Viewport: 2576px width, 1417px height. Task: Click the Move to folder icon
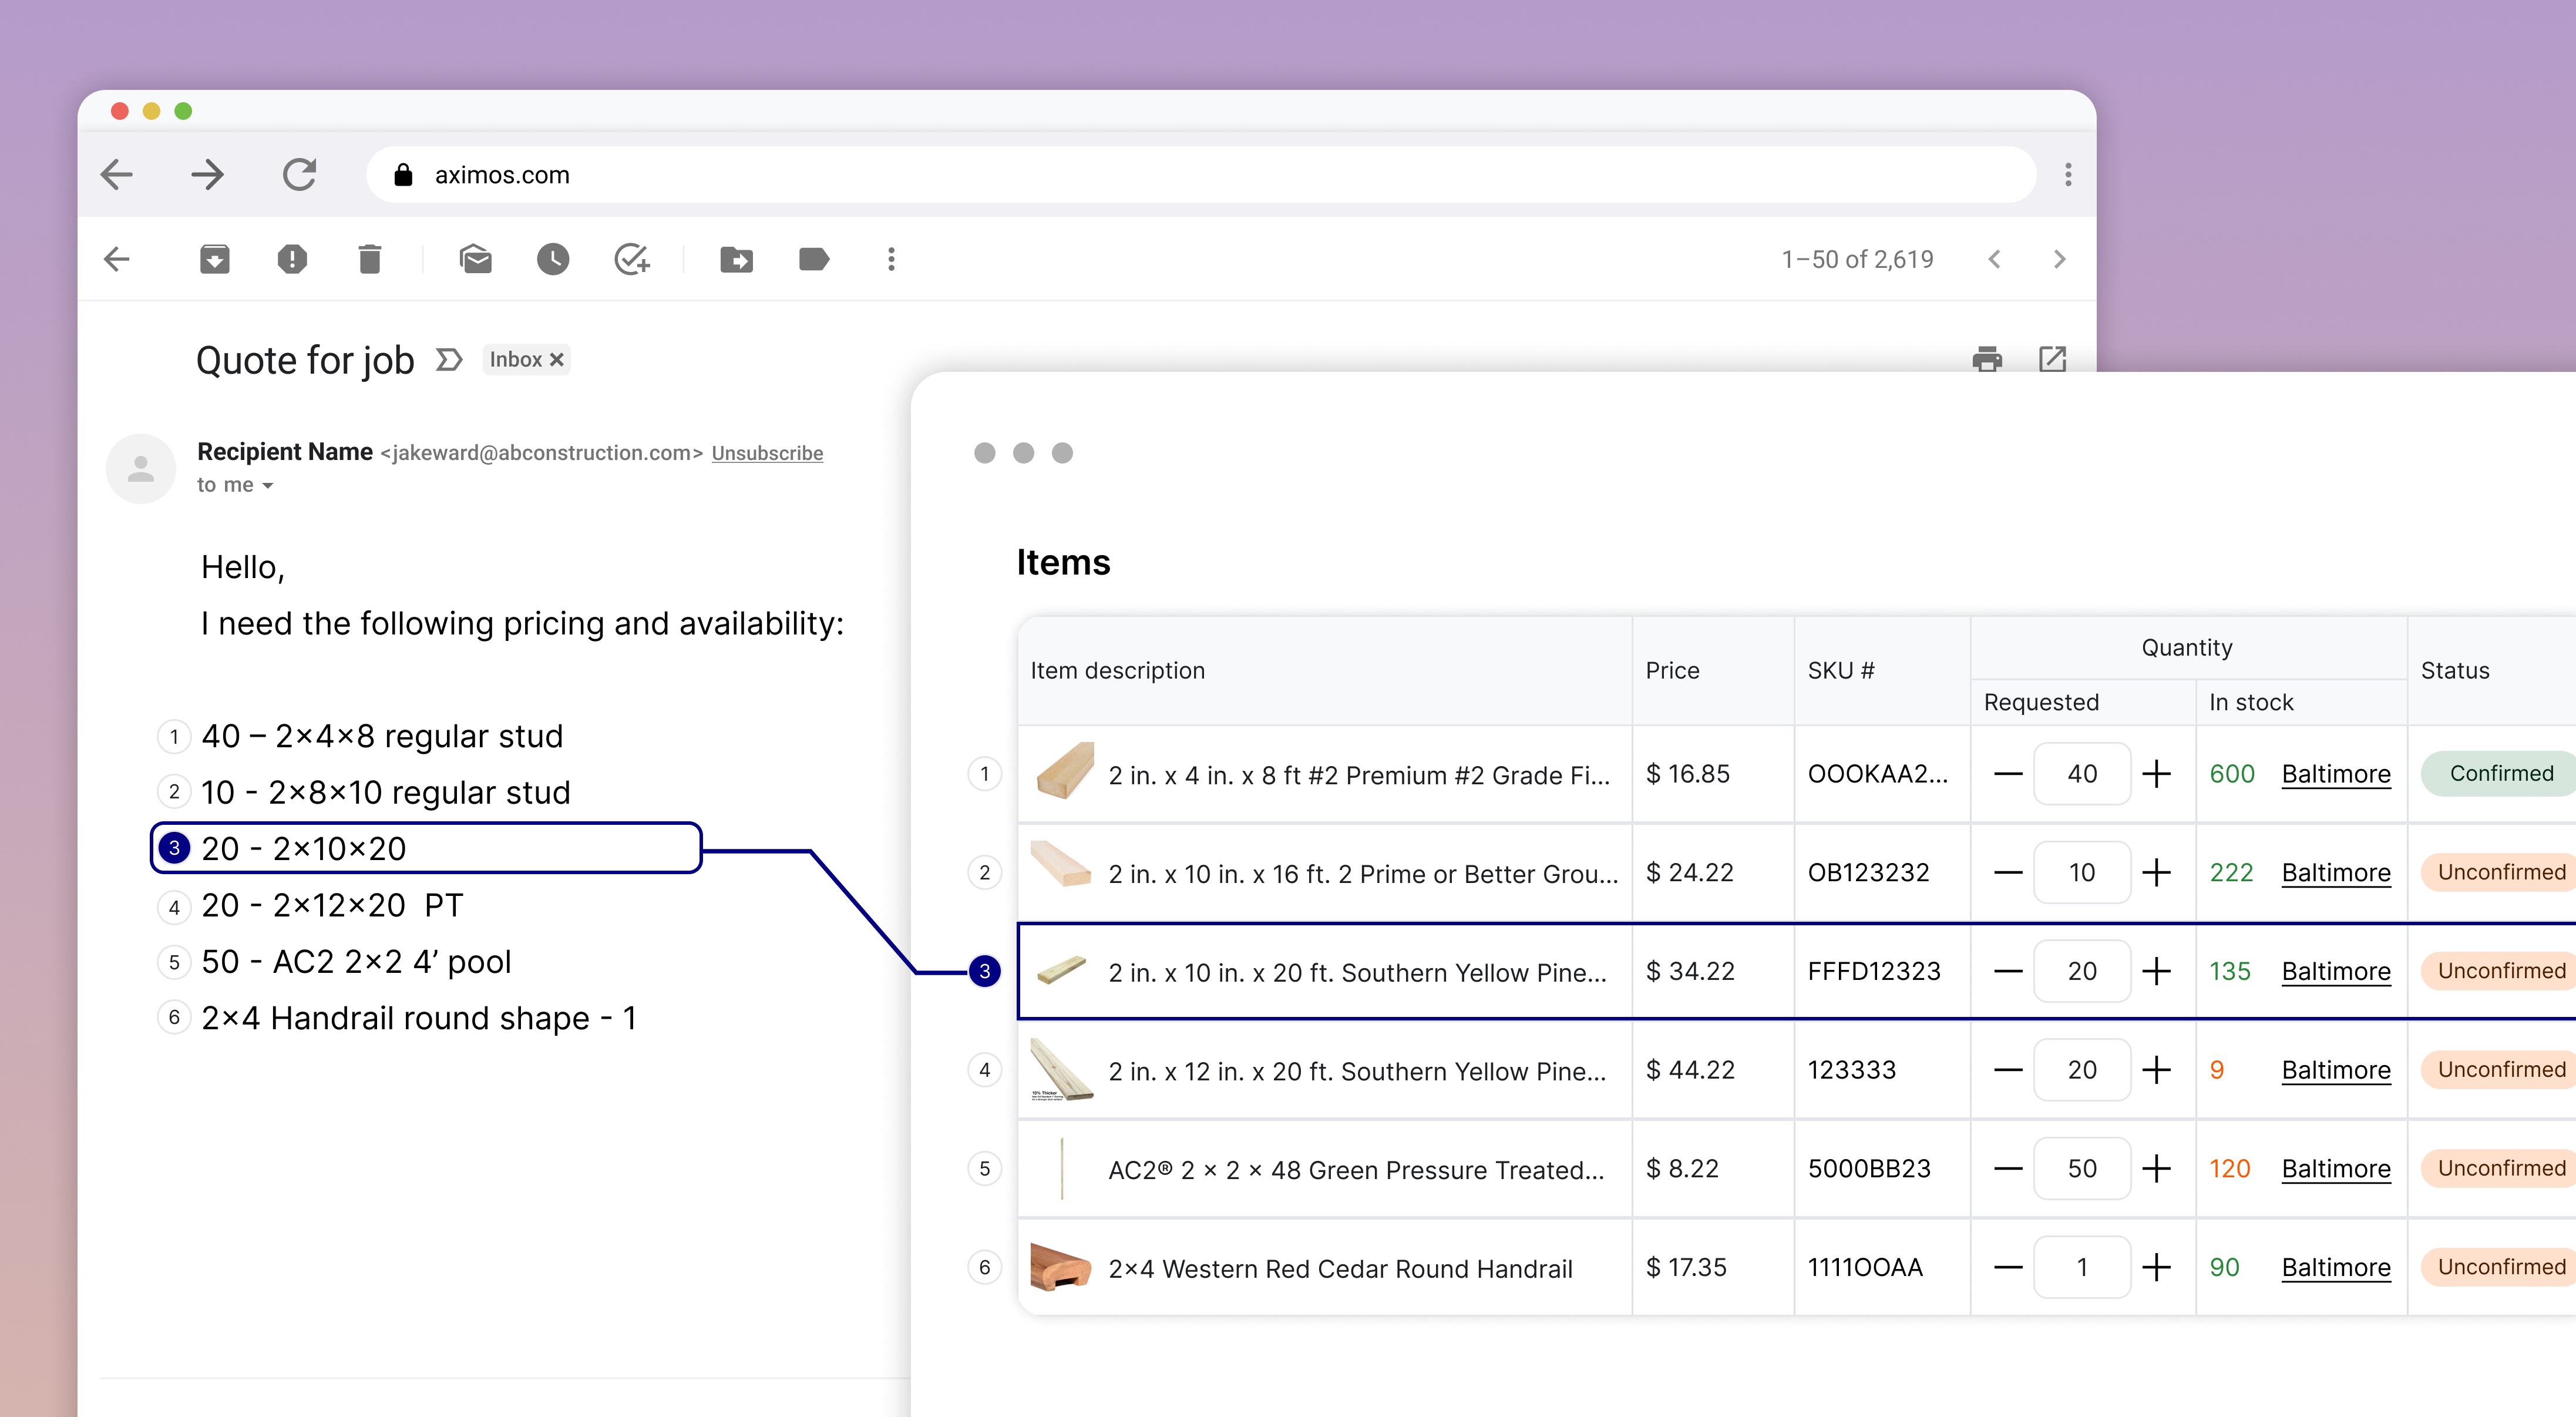[736, 260]
